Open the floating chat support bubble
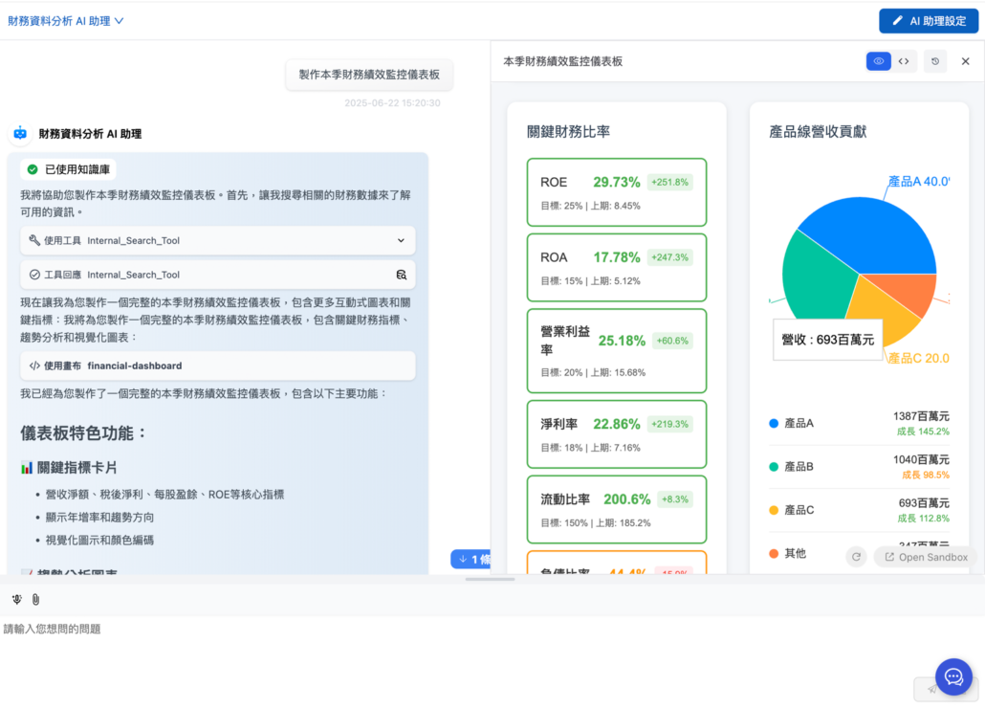Viewport: 985px width, 708px height. 952,676
